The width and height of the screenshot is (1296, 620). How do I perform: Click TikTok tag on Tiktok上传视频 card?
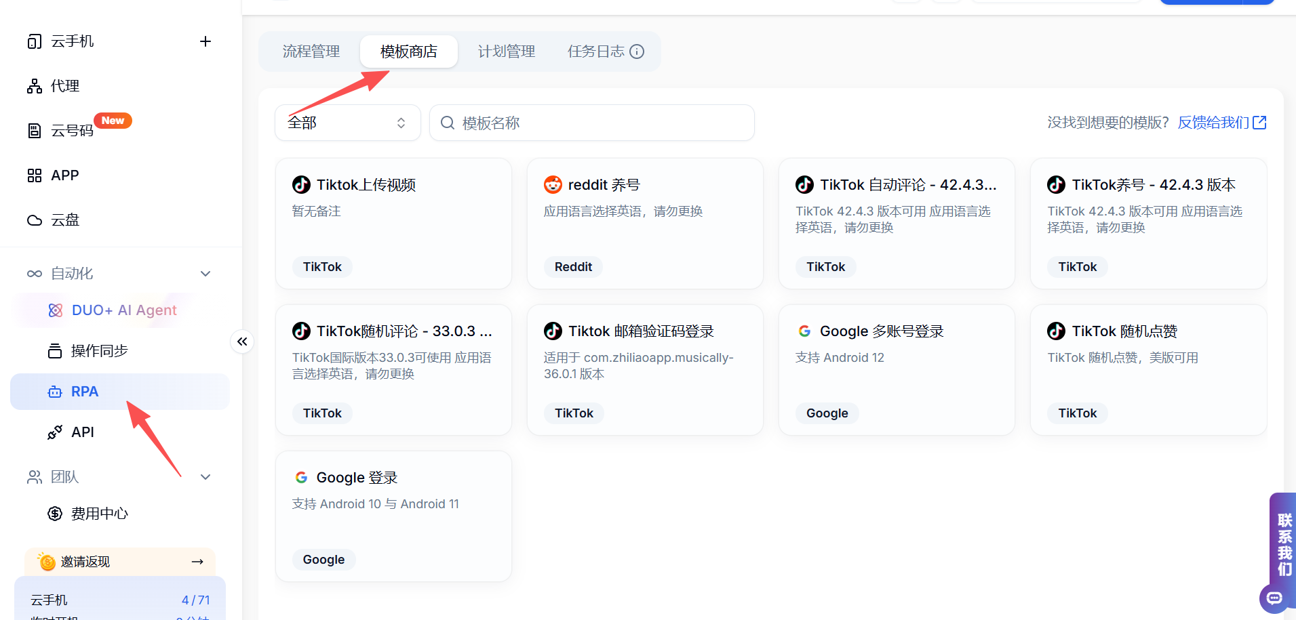pos(322,267)
